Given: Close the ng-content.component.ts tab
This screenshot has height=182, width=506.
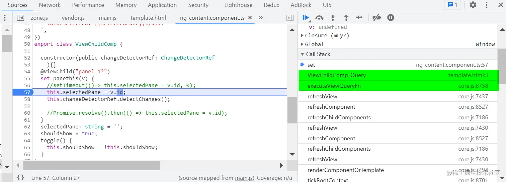Looking at the screenshot, I should [250, 18].
